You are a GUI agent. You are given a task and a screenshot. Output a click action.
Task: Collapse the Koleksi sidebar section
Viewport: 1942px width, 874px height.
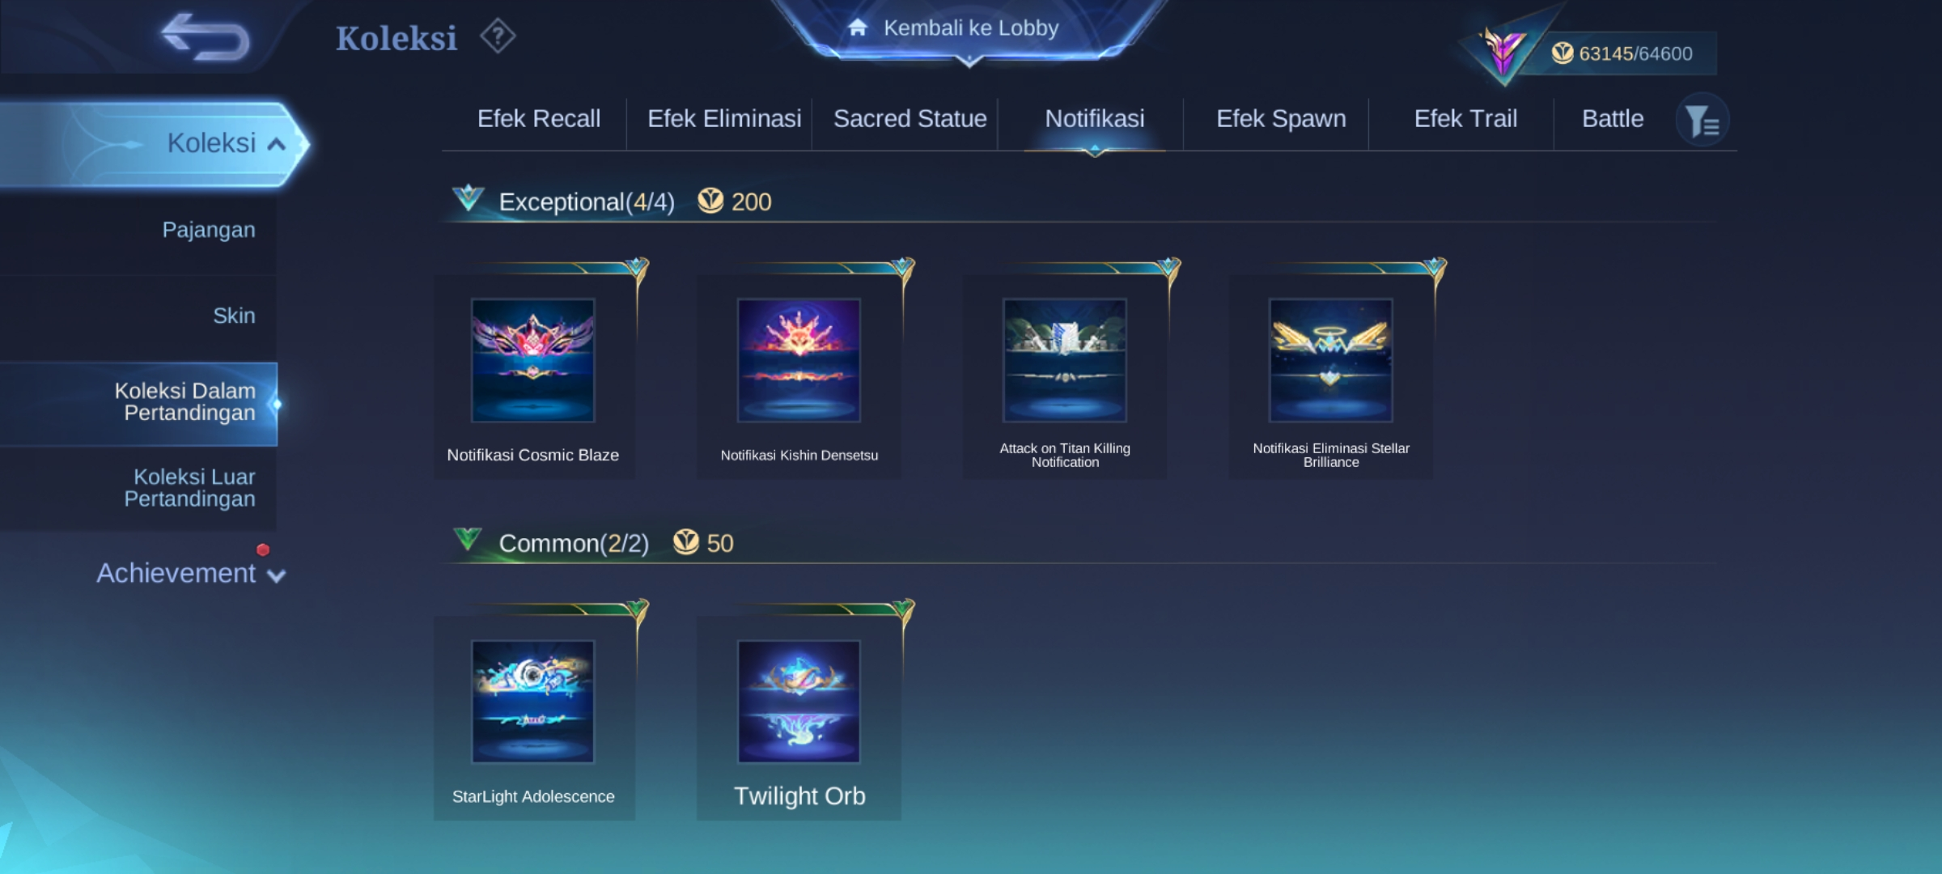click(x=154, y=144)
